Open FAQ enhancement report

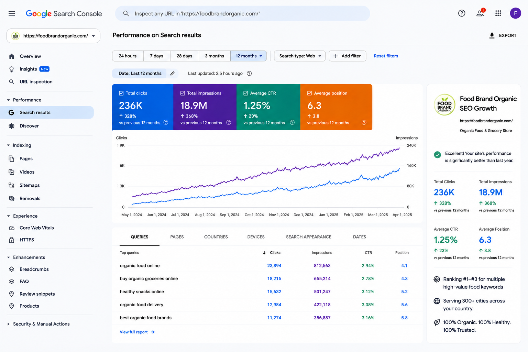coord(24,281)
